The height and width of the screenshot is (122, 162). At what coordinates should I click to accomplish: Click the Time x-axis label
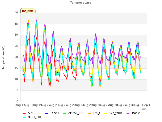(143, 109)
